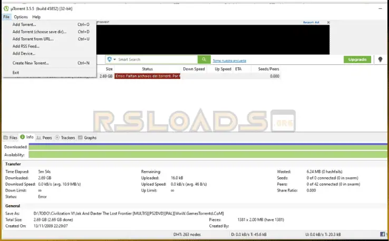Viewport: 389px width, 241px height.
Task: Open the Trackers tab
Action: click(65, 137)
